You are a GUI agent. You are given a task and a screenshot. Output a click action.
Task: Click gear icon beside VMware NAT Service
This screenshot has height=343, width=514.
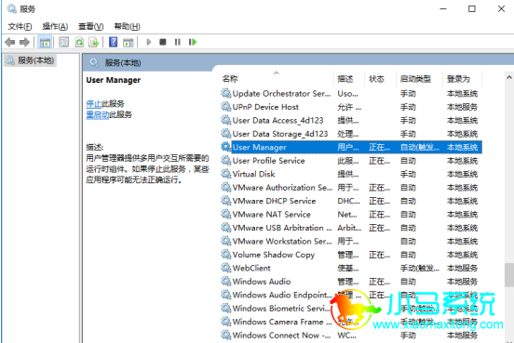coord(226,214)
